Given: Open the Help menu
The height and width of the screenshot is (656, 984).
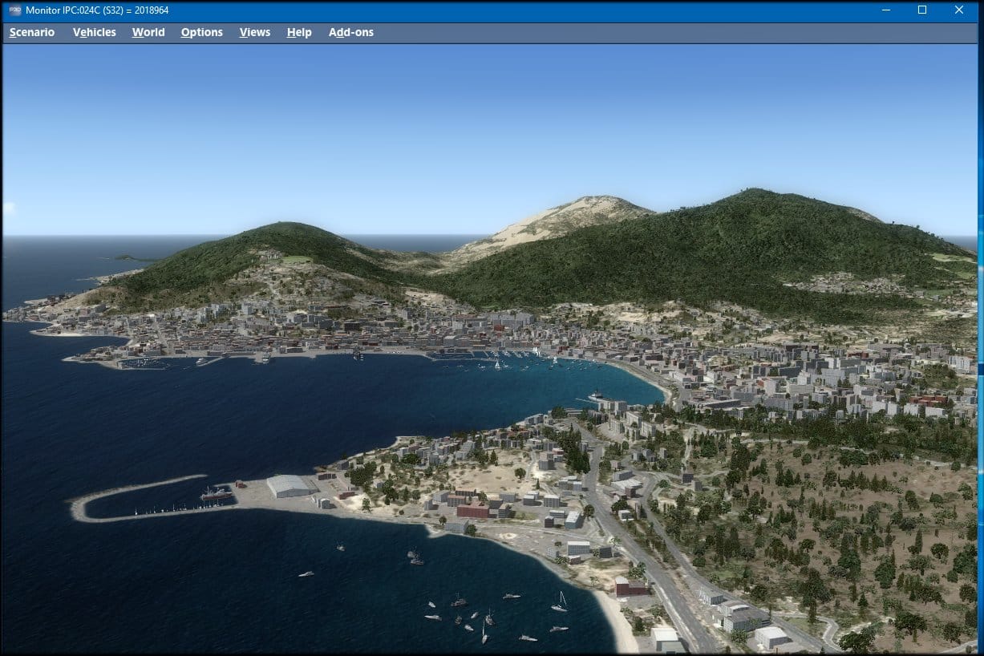Looking at the screenshot, I should [299, 32].
